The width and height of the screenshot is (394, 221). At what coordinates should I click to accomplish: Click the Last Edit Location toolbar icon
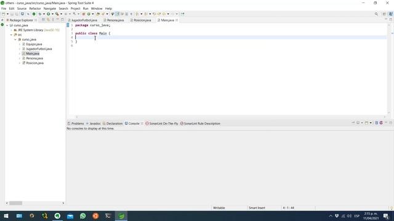coord(154,14)
